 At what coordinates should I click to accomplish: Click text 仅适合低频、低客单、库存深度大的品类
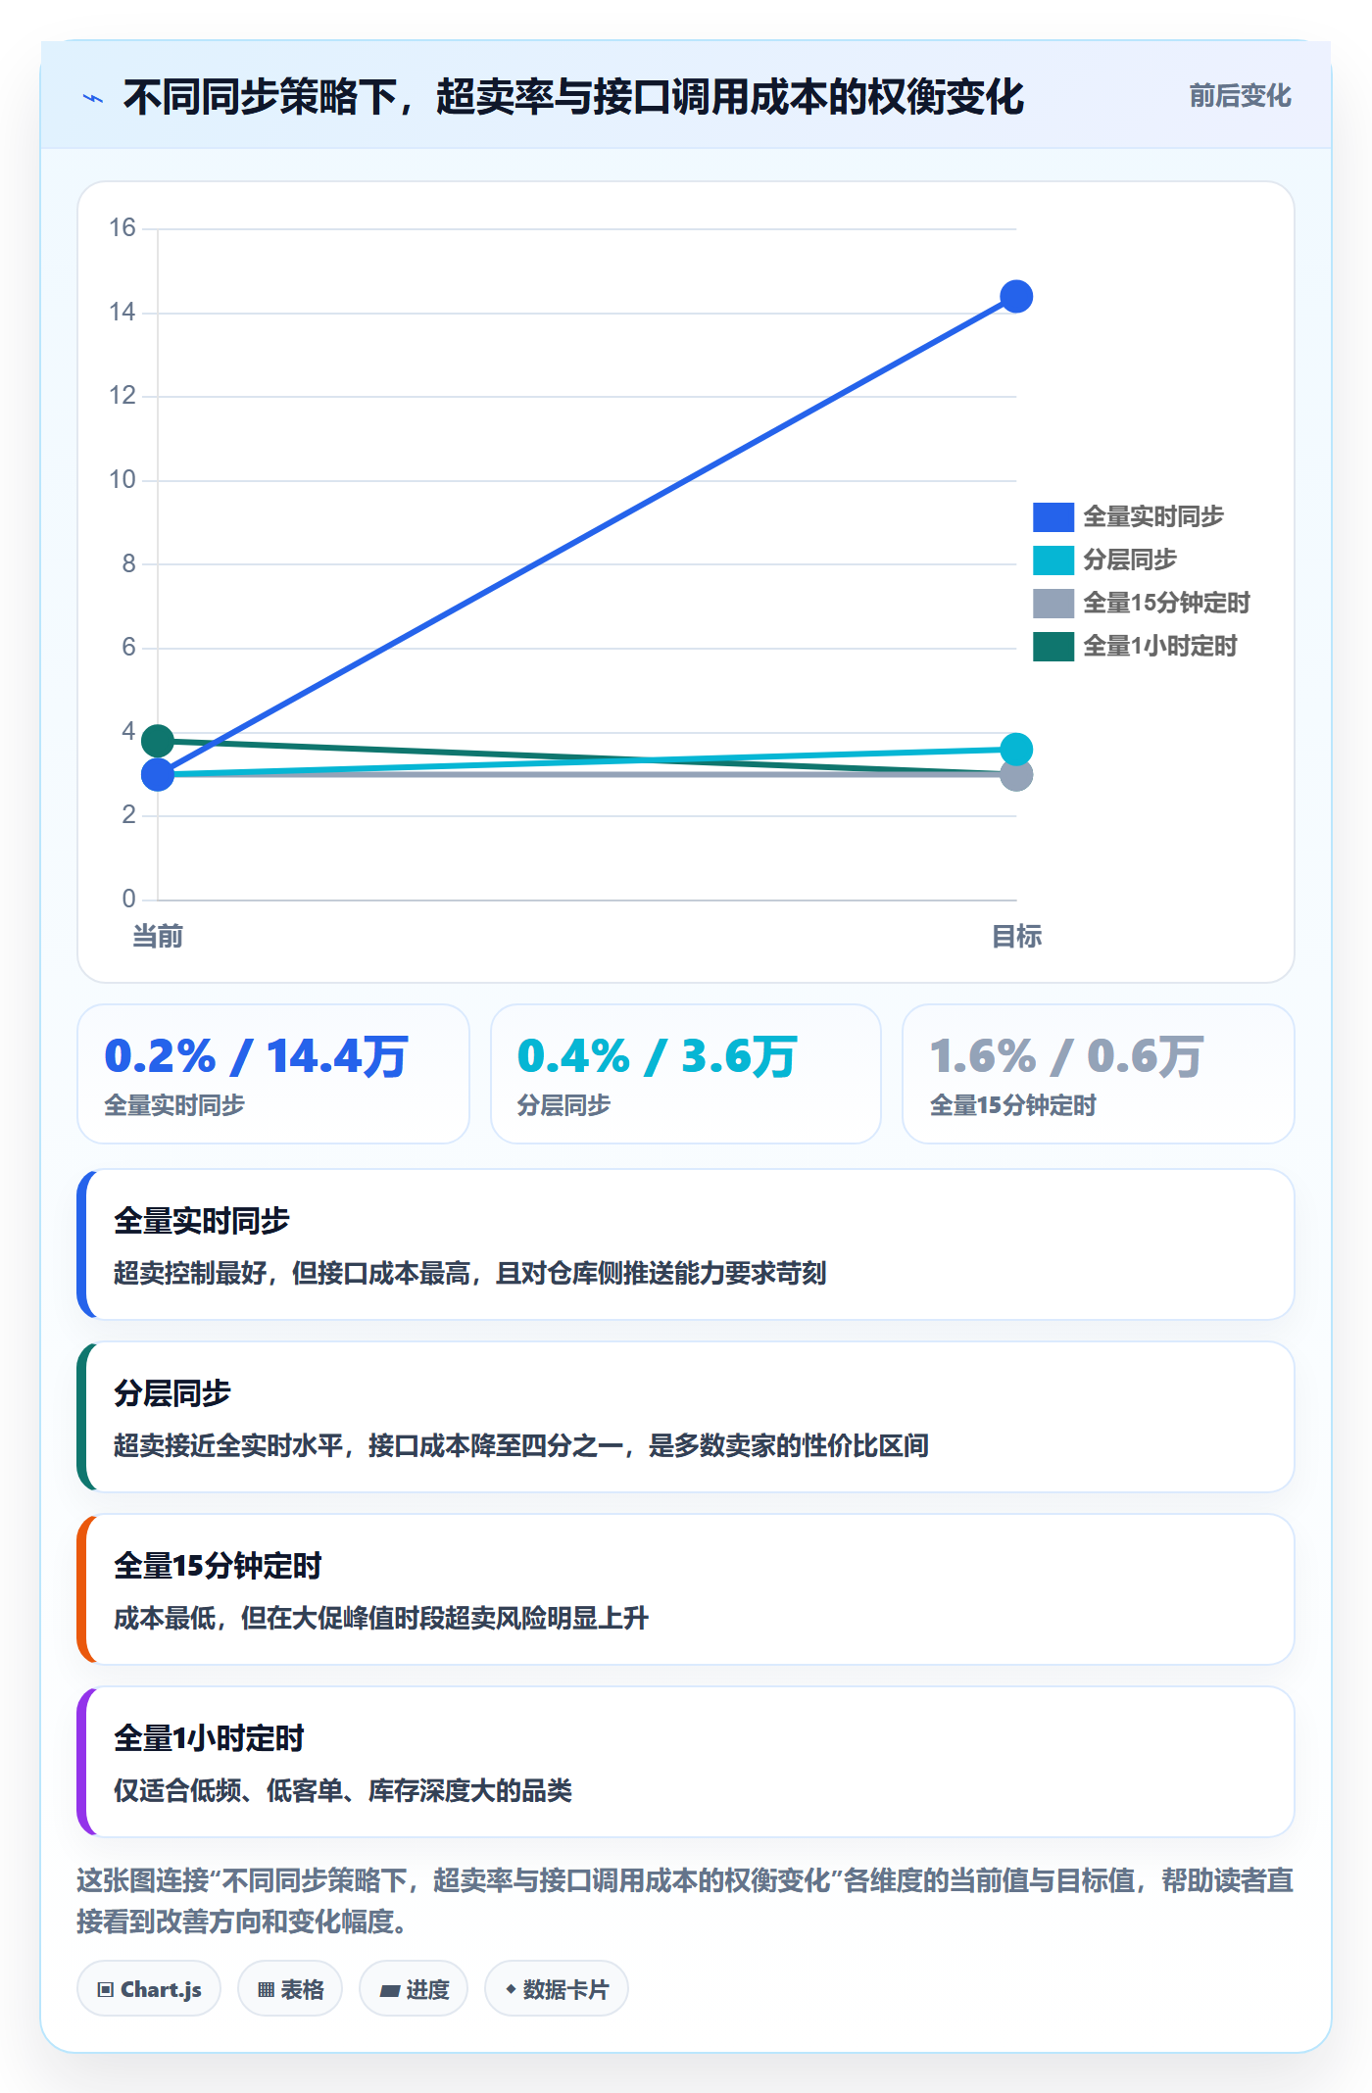(343, 1790)
